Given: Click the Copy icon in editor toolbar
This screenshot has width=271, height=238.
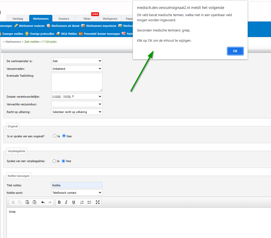Looking at the screenshot, I should tap(20, 202).
